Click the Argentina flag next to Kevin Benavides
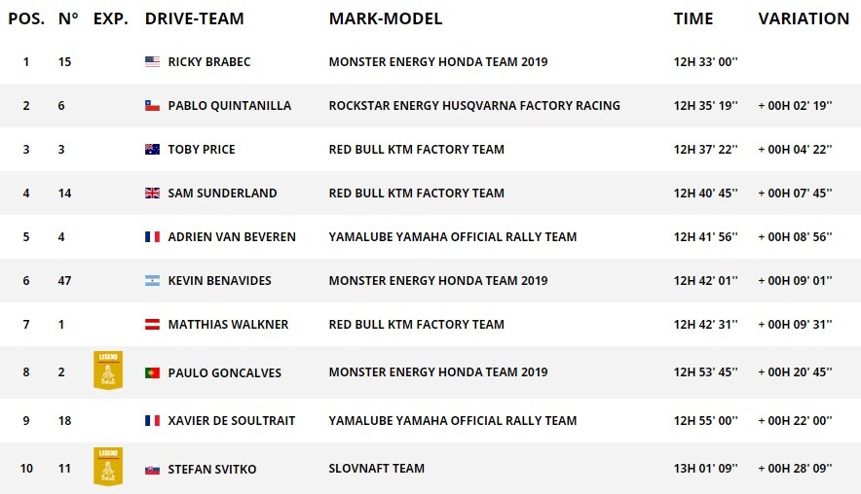Image resolution: width=861 pixels, height=494 pixels. [152, 281]
